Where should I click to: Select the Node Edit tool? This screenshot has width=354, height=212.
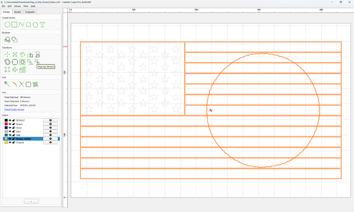click(x=7, y=84)
